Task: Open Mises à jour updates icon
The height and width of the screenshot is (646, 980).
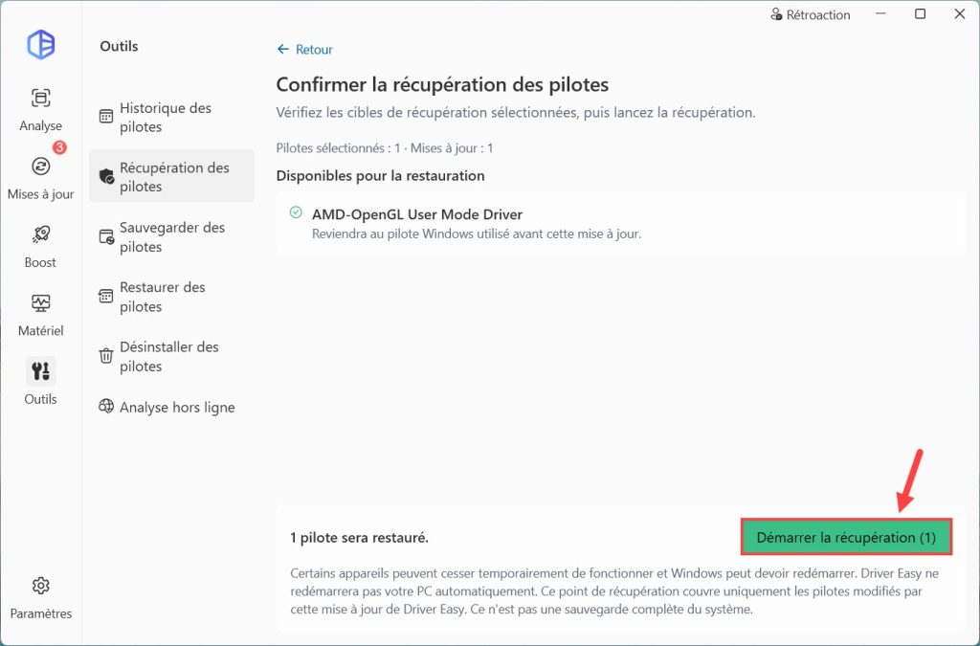Action: (x=40, y=167)
